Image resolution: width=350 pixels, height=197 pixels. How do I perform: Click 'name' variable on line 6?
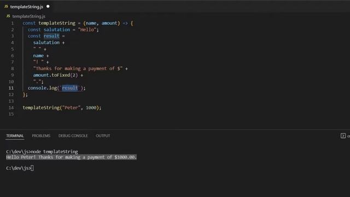[38, 56]
